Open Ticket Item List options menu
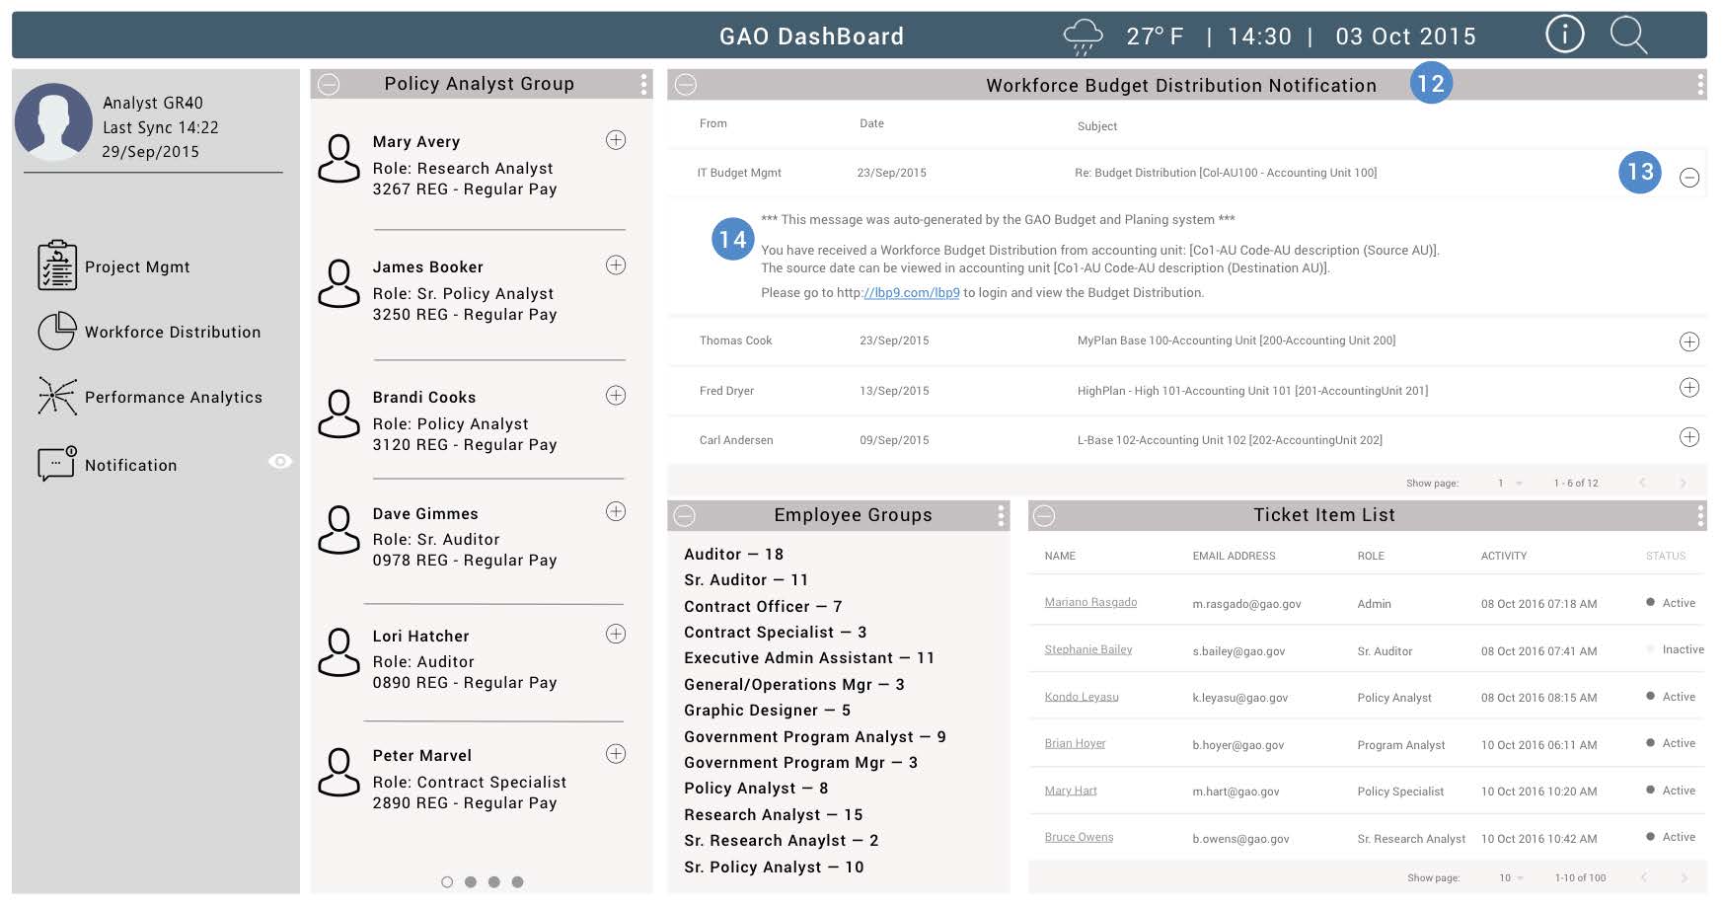 (1699, 515)
